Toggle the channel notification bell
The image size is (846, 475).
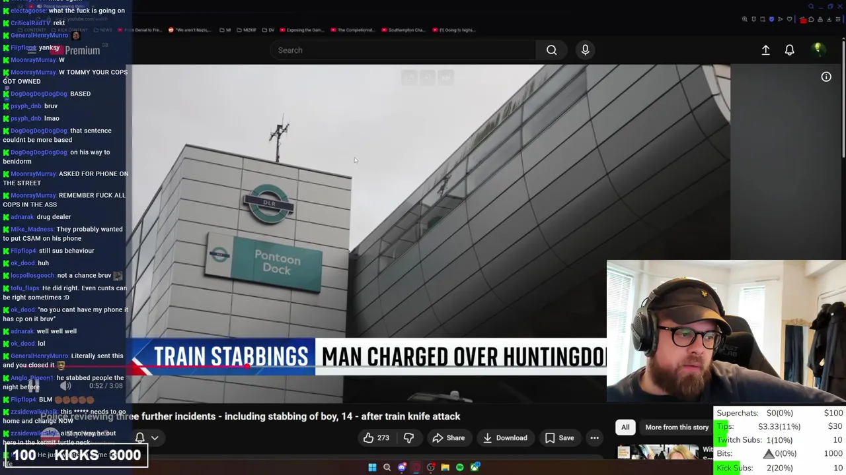(x=140, y=437)
